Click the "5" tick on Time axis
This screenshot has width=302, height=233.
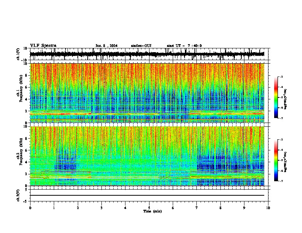pyautogui.click(x=149, y=208)
